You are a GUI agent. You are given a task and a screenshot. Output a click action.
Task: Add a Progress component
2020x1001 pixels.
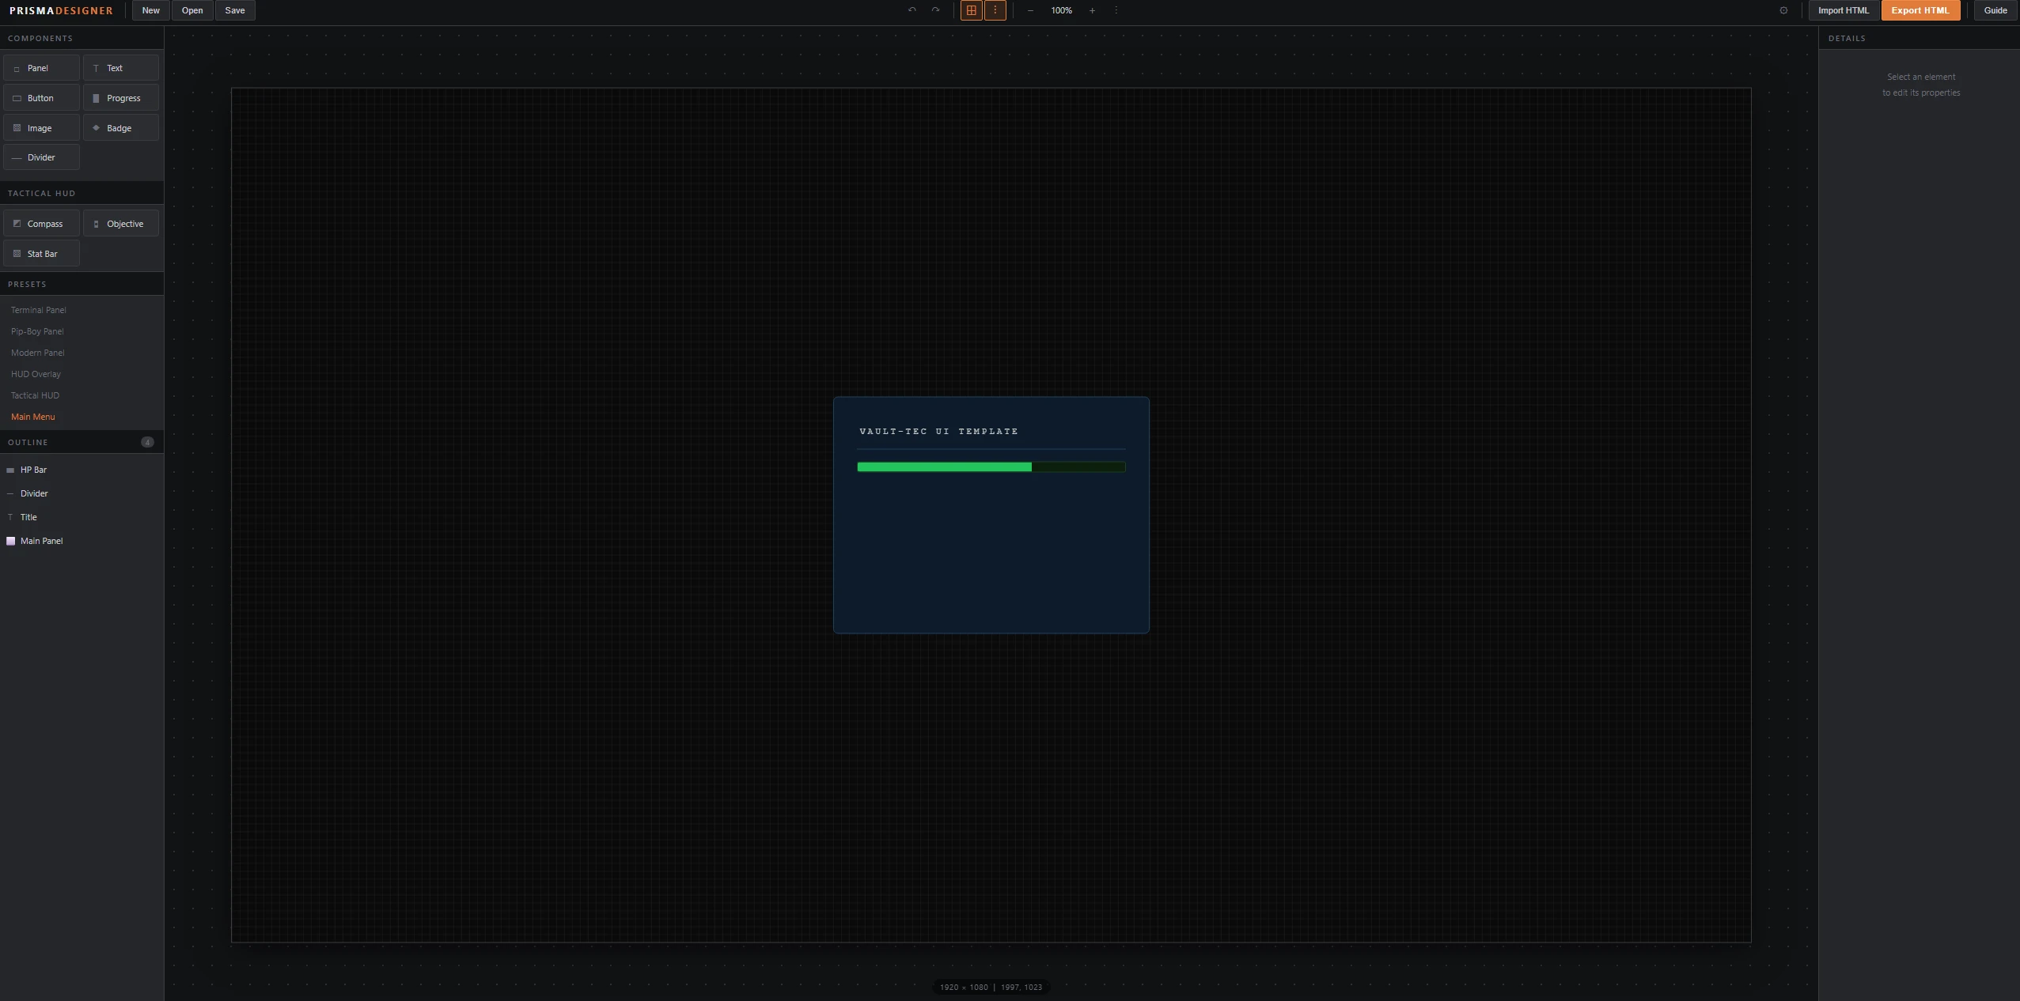coord(121,98)
